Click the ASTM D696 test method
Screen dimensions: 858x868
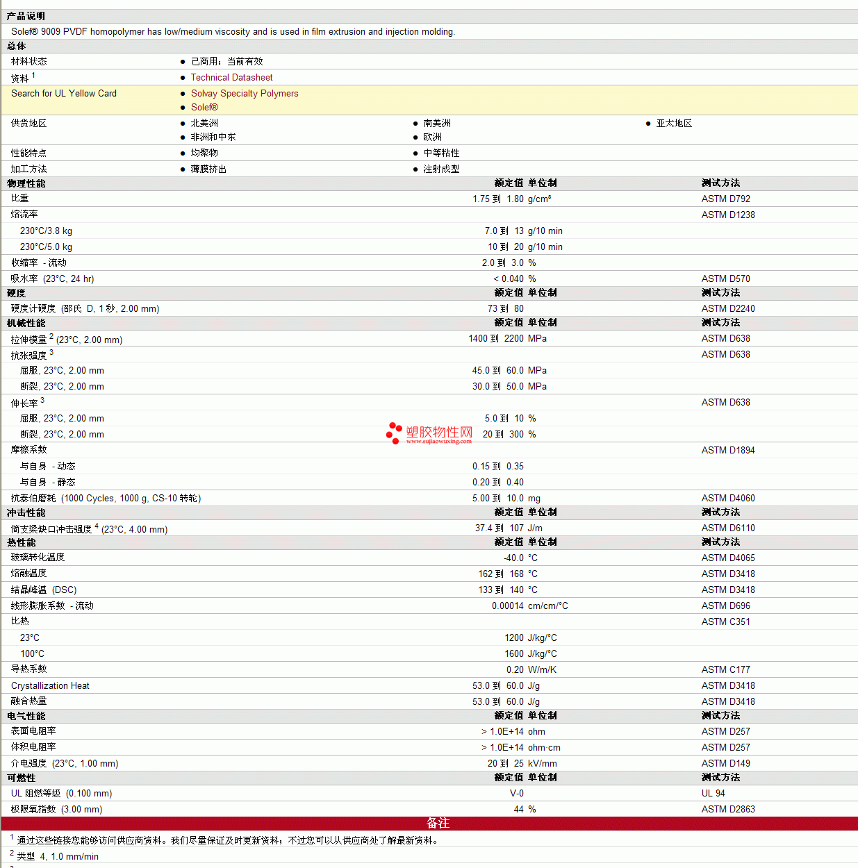pos(725,606)
